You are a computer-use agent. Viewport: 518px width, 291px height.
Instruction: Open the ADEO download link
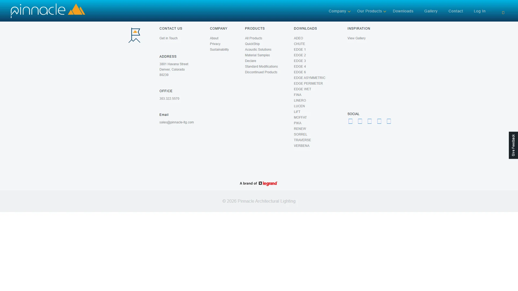coord(298,38)
